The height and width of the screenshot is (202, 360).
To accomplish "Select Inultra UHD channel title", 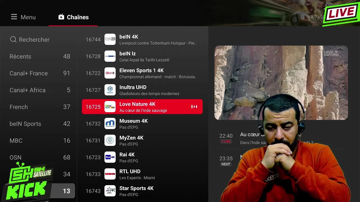I will click(x=133, y=87).
